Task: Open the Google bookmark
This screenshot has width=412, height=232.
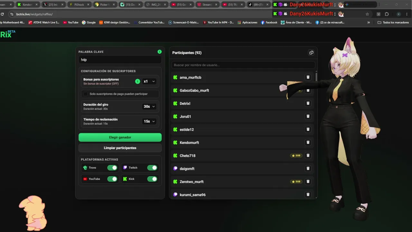Action: click(x=89, y=23)
